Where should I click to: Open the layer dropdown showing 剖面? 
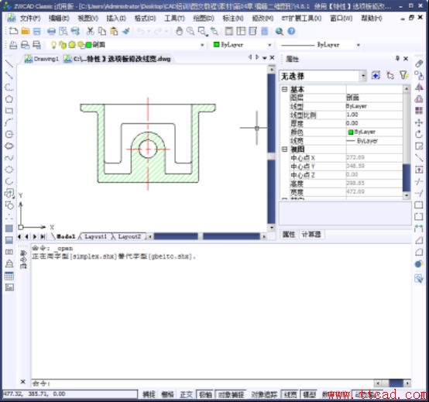202,45
